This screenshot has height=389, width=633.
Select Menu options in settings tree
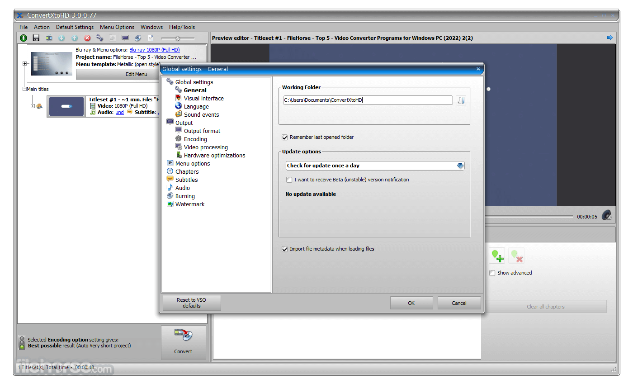click(x=193, y=163)
